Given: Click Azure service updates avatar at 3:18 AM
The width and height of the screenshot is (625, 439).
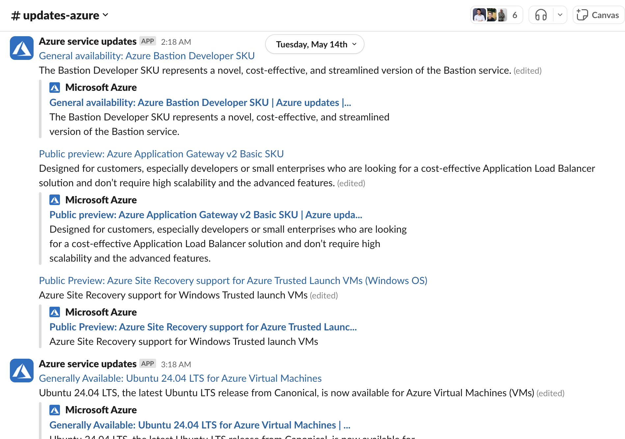Looking at the screenshot, I should click(x=22, y=371).
